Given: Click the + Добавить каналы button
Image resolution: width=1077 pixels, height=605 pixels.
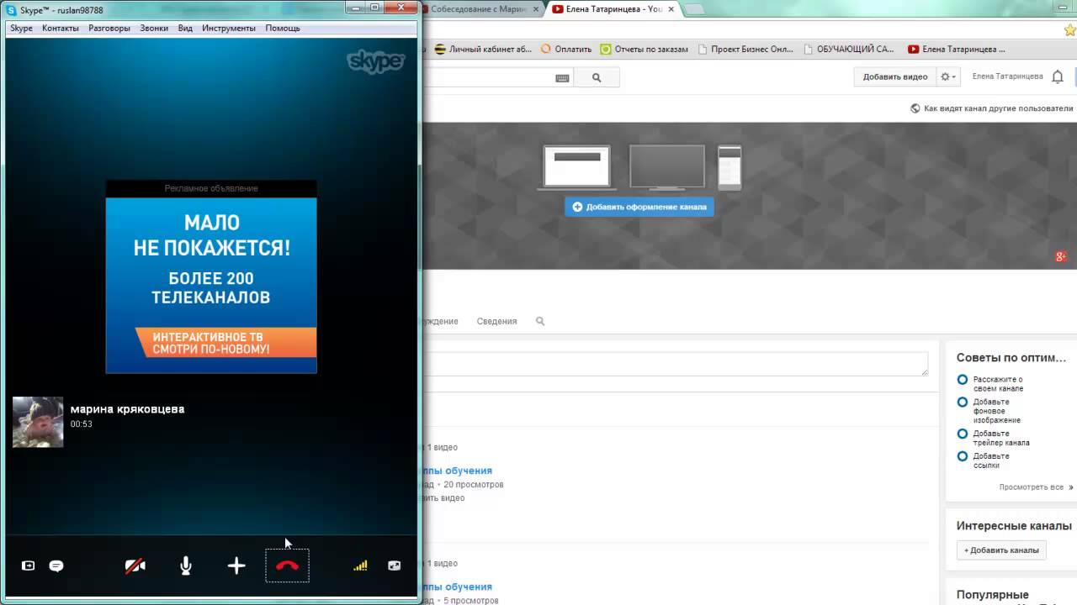Looking at the screenshot, I should [1001, 550].
